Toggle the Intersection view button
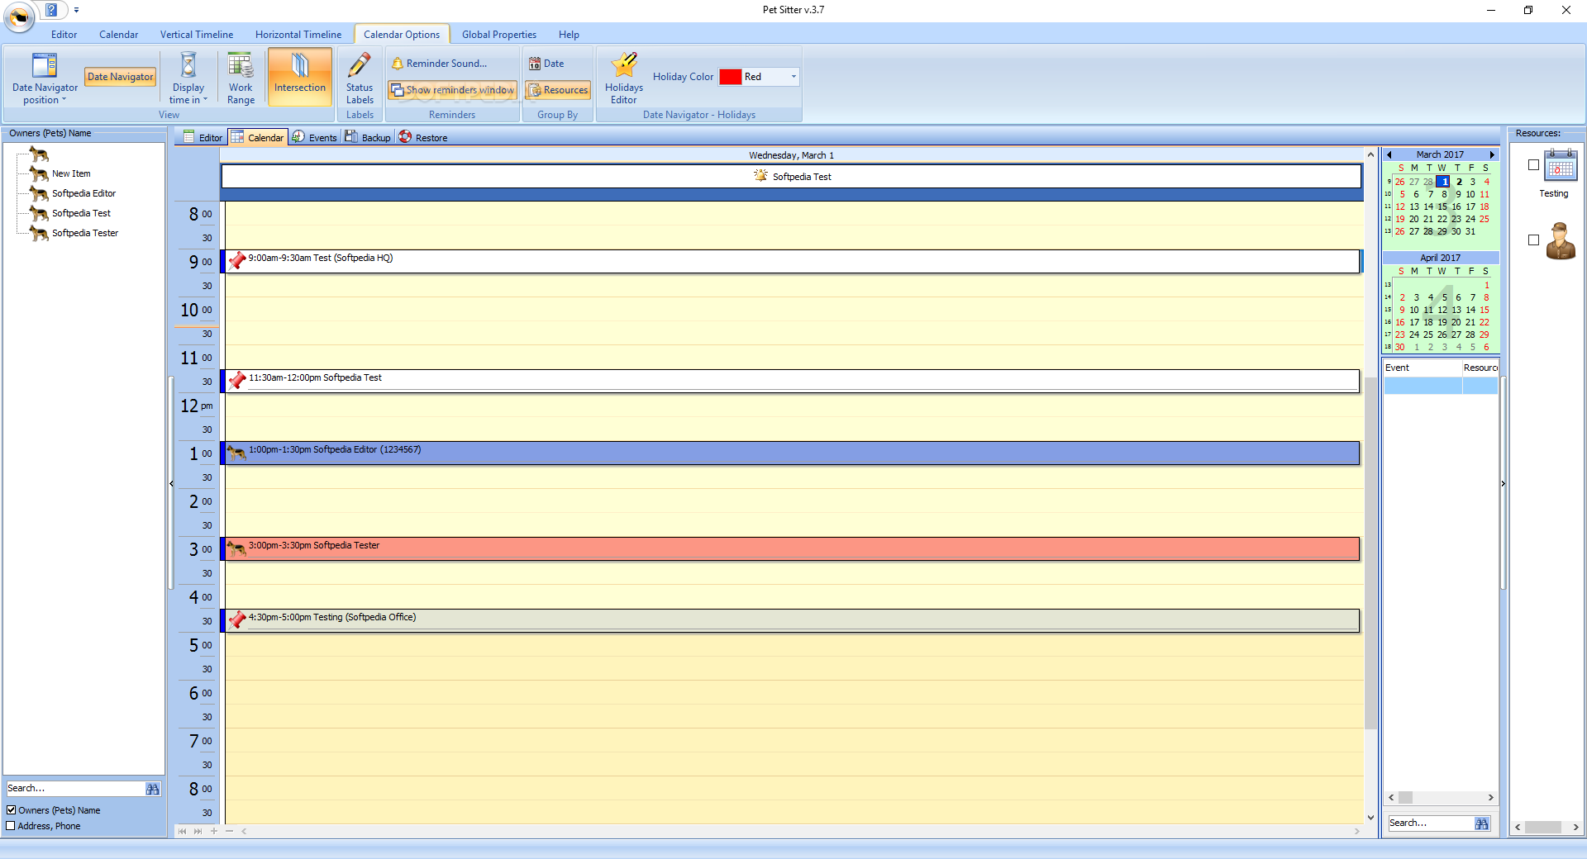This screenshot has width=1587, height=859. coord(300,78)
